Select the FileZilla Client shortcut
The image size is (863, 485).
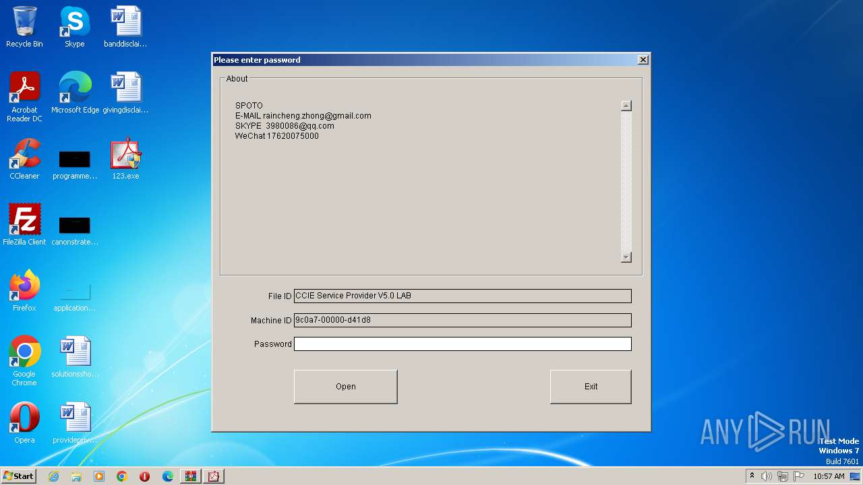click(24, 225)
